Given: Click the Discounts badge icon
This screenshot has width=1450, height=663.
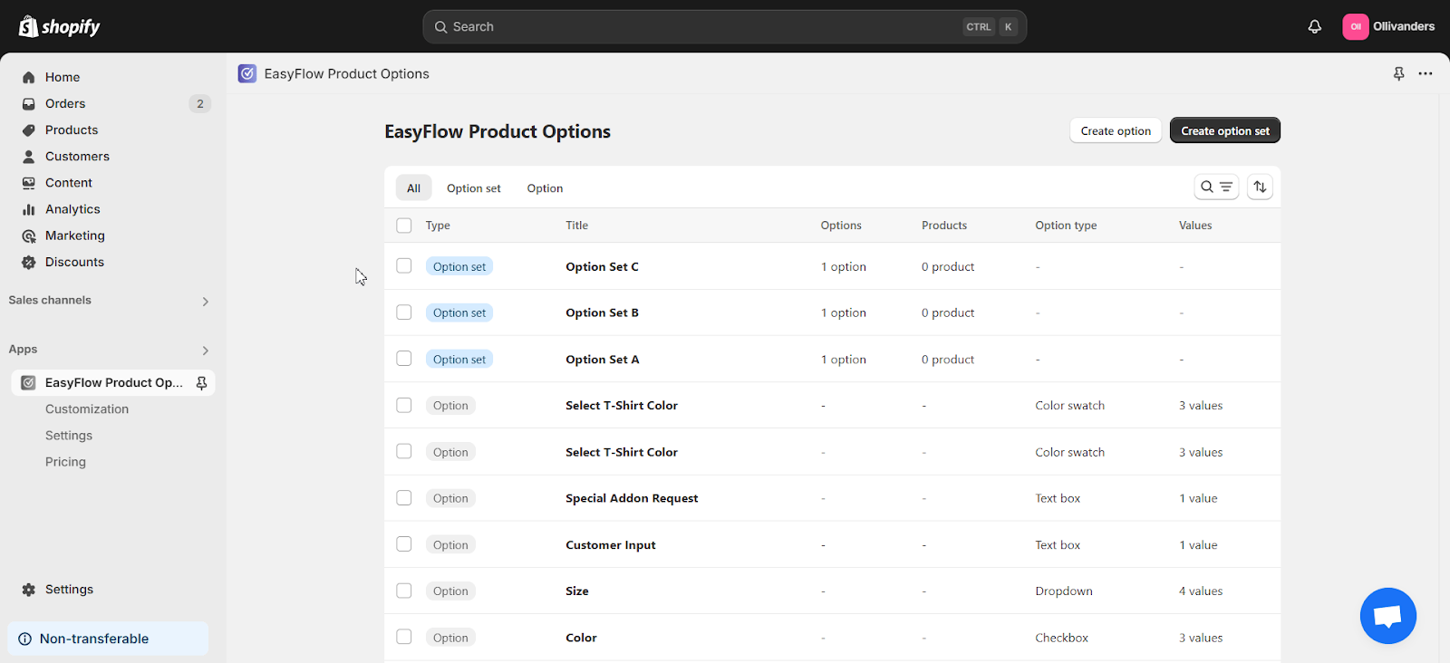Looking at the screenshot, I should (x=29, y=262).
